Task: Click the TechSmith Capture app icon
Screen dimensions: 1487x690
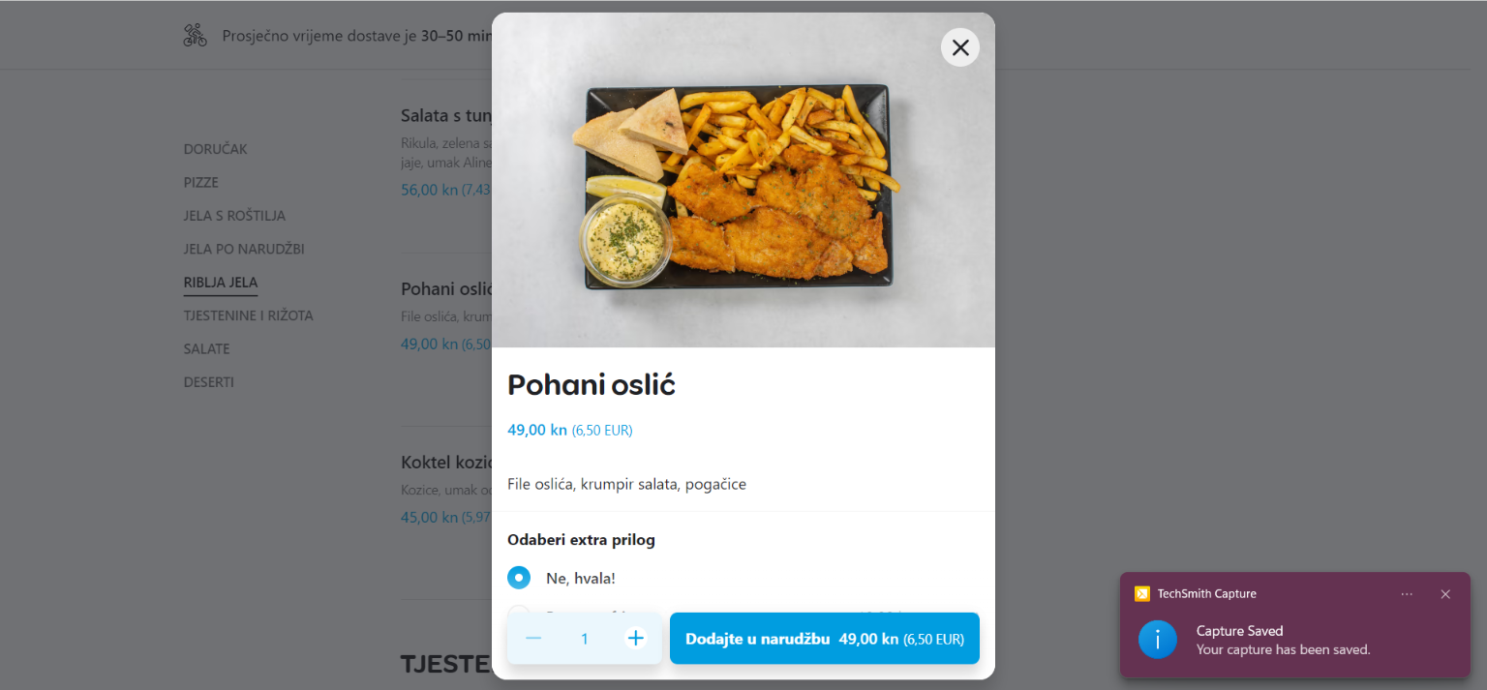Action: pyautogui.click(x=1142, y=594)
